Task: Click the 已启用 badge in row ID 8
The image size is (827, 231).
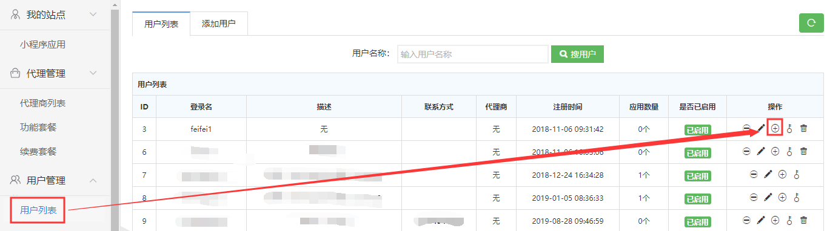Action: pos(697,199)
